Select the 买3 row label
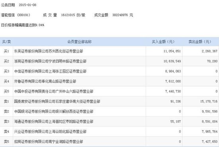 click(6, 72)
